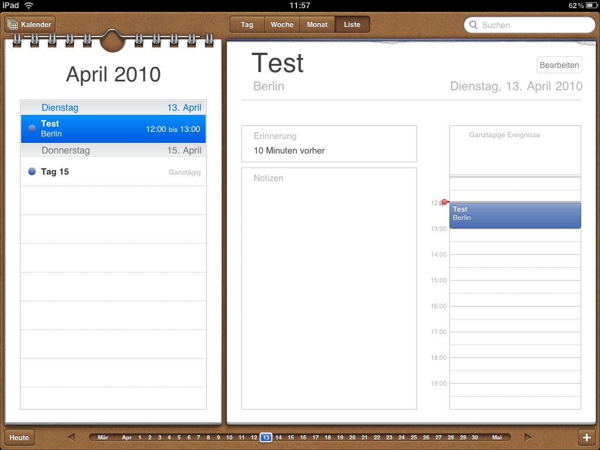This screenshot has height=450, width=600.
Task: Tap the colored dot next to Tag 15
Action: pos(31,171)
